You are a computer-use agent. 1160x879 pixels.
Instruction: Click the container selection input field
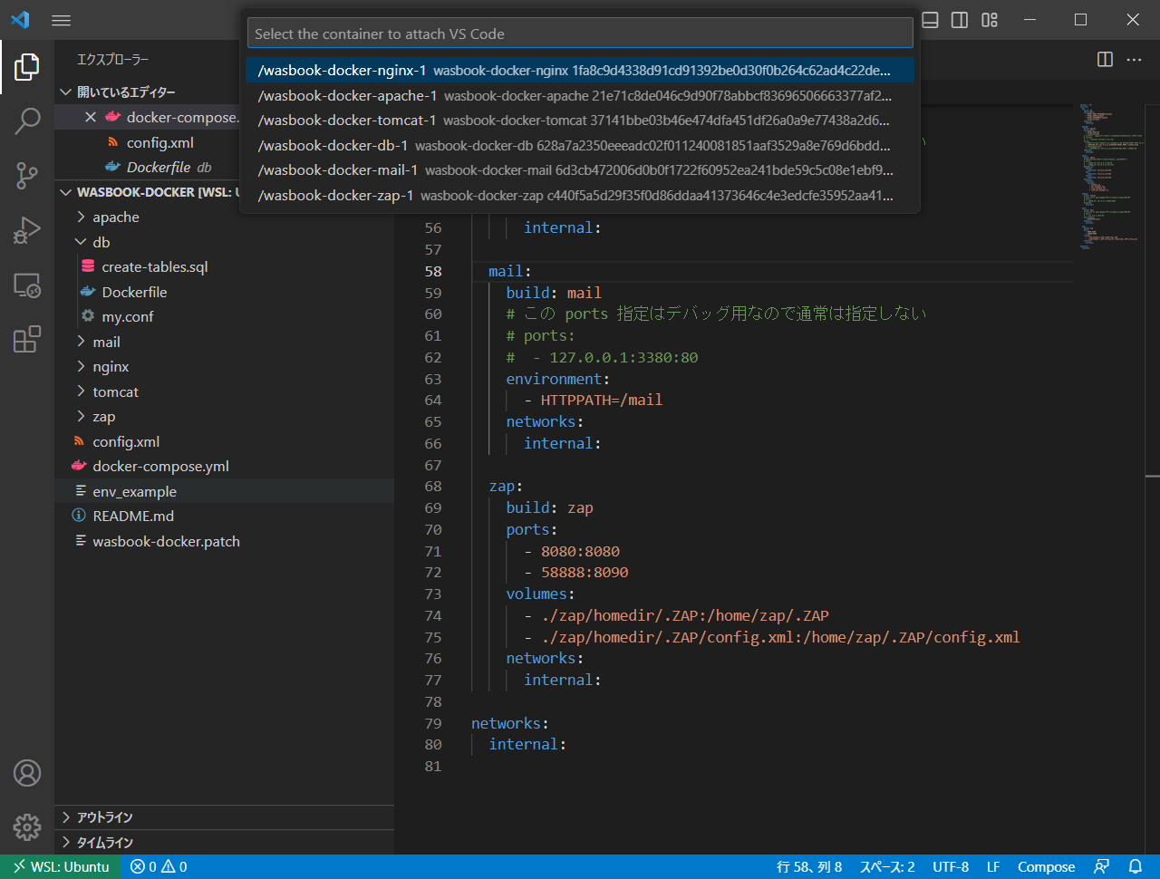[x=580, y=33]
